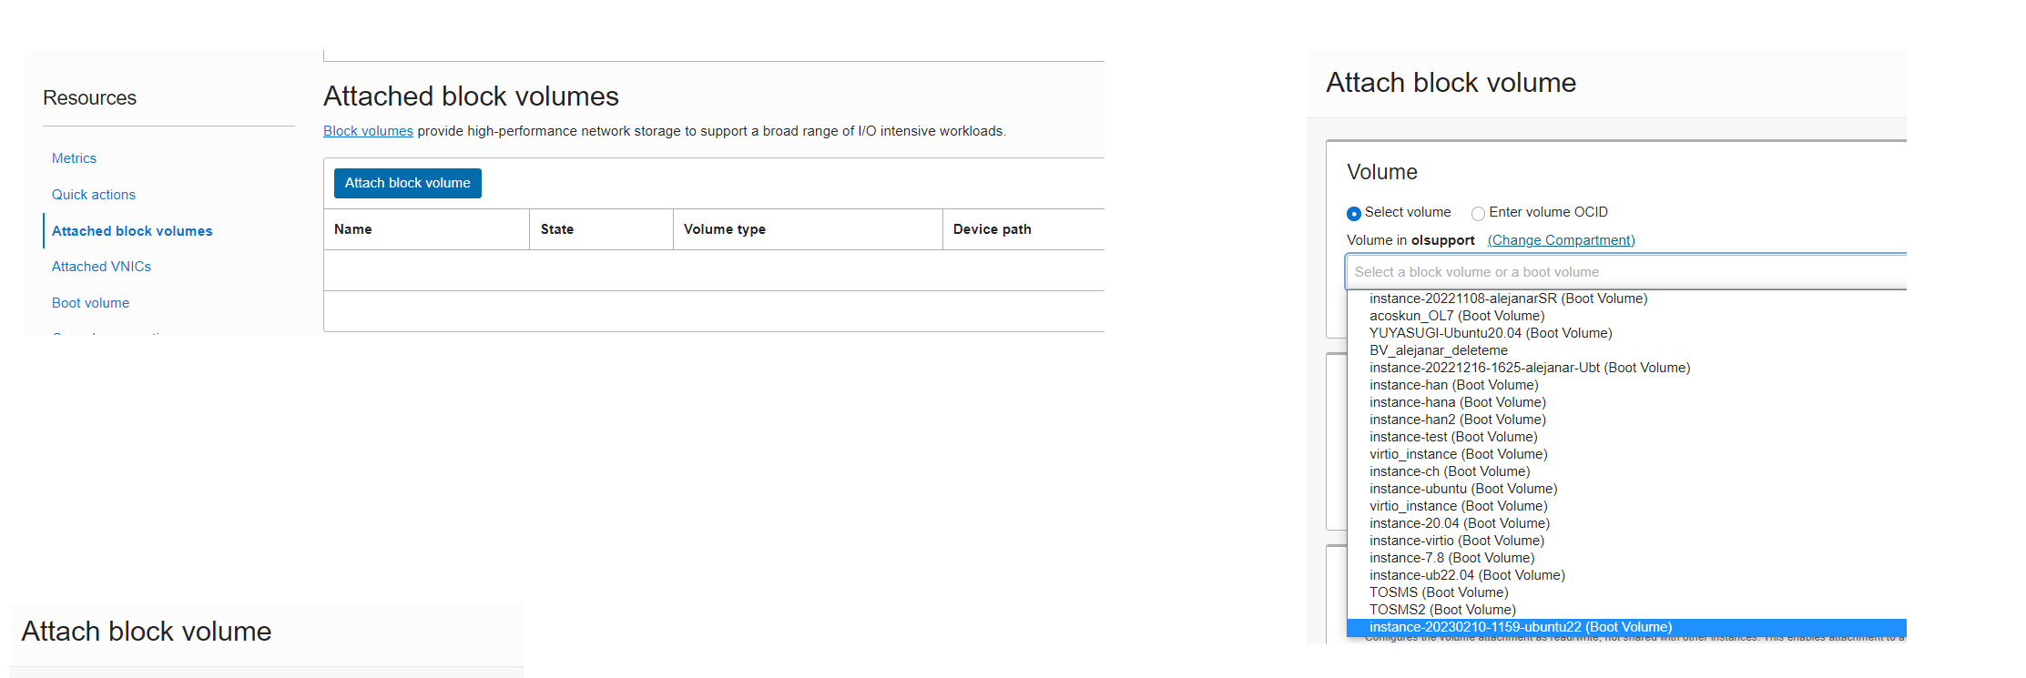Click the block volume selection combo box
Image resolution: width=2026 pixels, height=678 pixels.
tap(1626, 272)
